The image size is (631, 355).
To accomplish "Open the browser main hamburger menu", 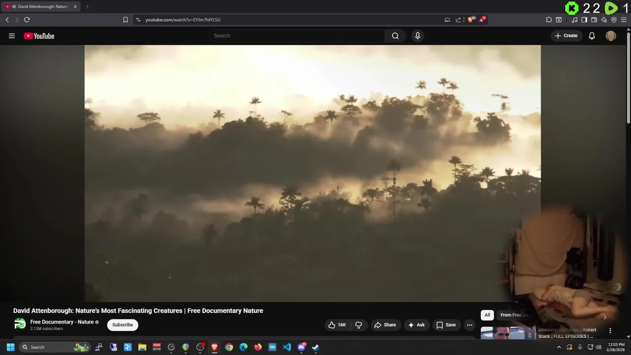I will point(624,20).
